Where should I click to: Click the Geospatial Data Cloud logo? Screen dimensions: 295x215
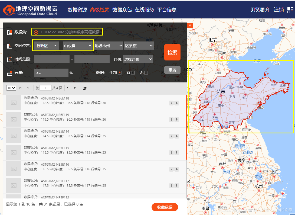point(30,10)
